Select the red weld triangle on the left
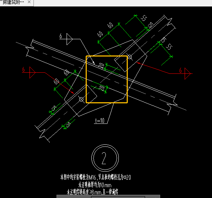This screenshot has height=198, width=212. pyautogui.click(x=32, y=72)
